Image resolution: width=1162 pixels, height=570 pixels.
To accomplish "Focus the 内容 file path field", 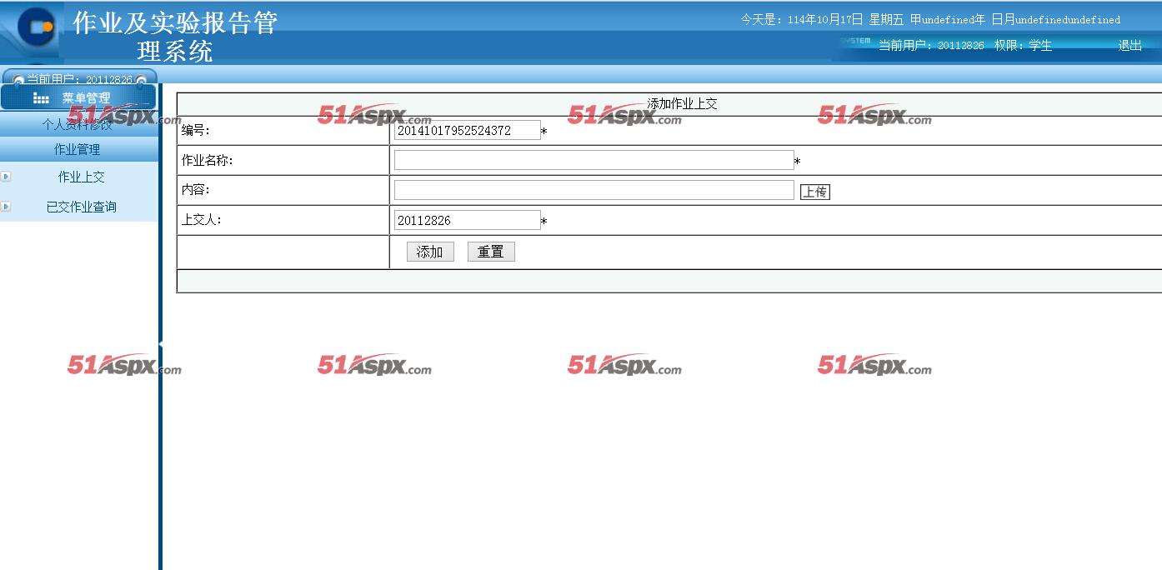I will click(x=594, y=190).
